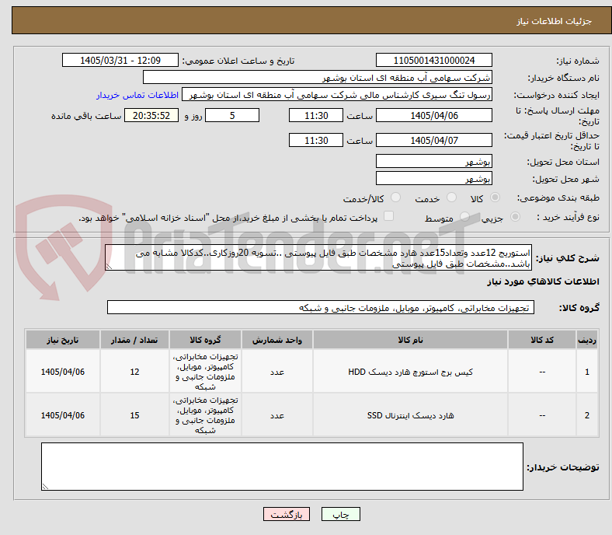Screen dimensions: 612x535
Task: Click the price validity date 1405/04/07 field
Action: (x=434, y=140)
